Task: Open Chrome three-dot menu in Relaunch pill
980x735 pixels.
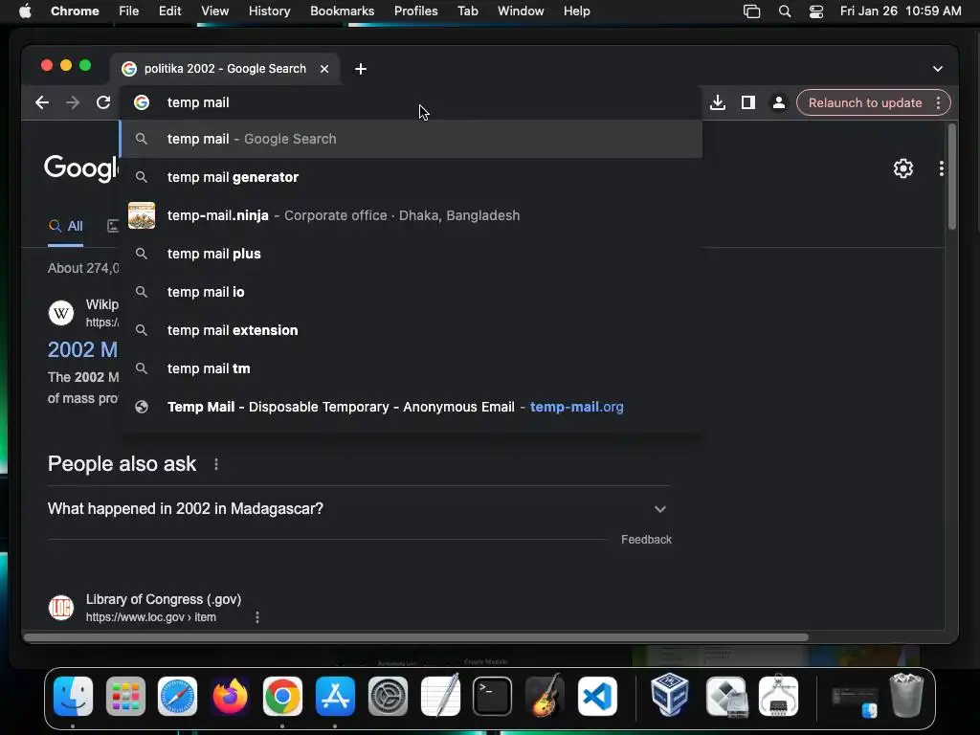Action: (938, 102)
